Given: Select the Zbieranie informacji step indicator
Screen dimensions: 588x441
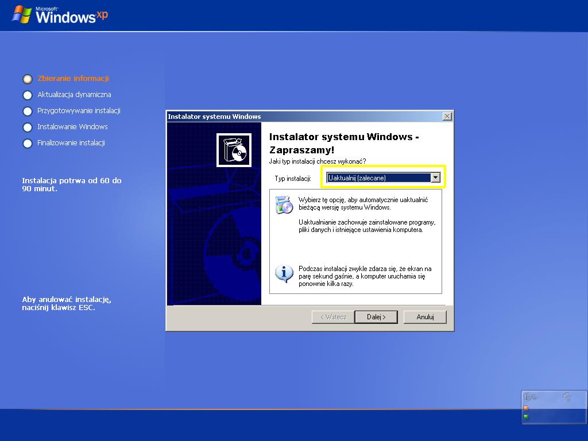Looking at the screenshot, I should (28, 79).
